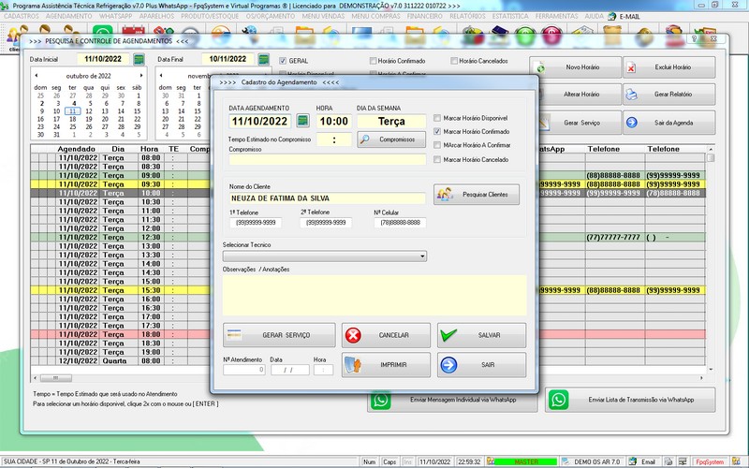Viewport: 749px width, 468px height.
Task: Toggle the GERAL checkbox
Action: tap(283, 61)
